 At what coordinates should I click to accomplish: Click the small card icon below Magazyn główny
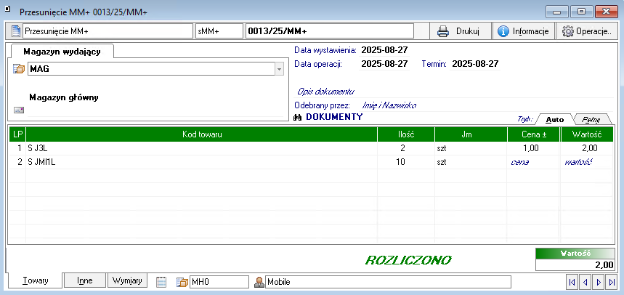point(20,110)
